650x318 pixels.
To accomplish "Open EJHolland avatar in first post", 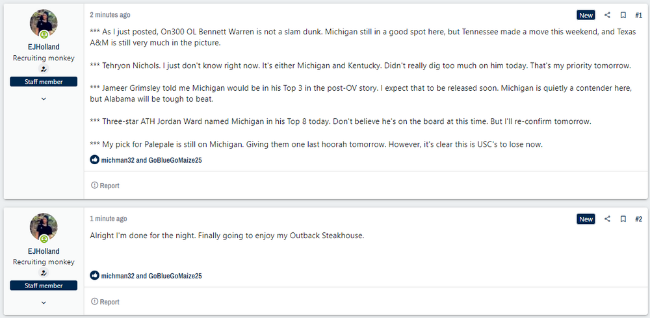I will pyautogui.click(x=44, y=24).
